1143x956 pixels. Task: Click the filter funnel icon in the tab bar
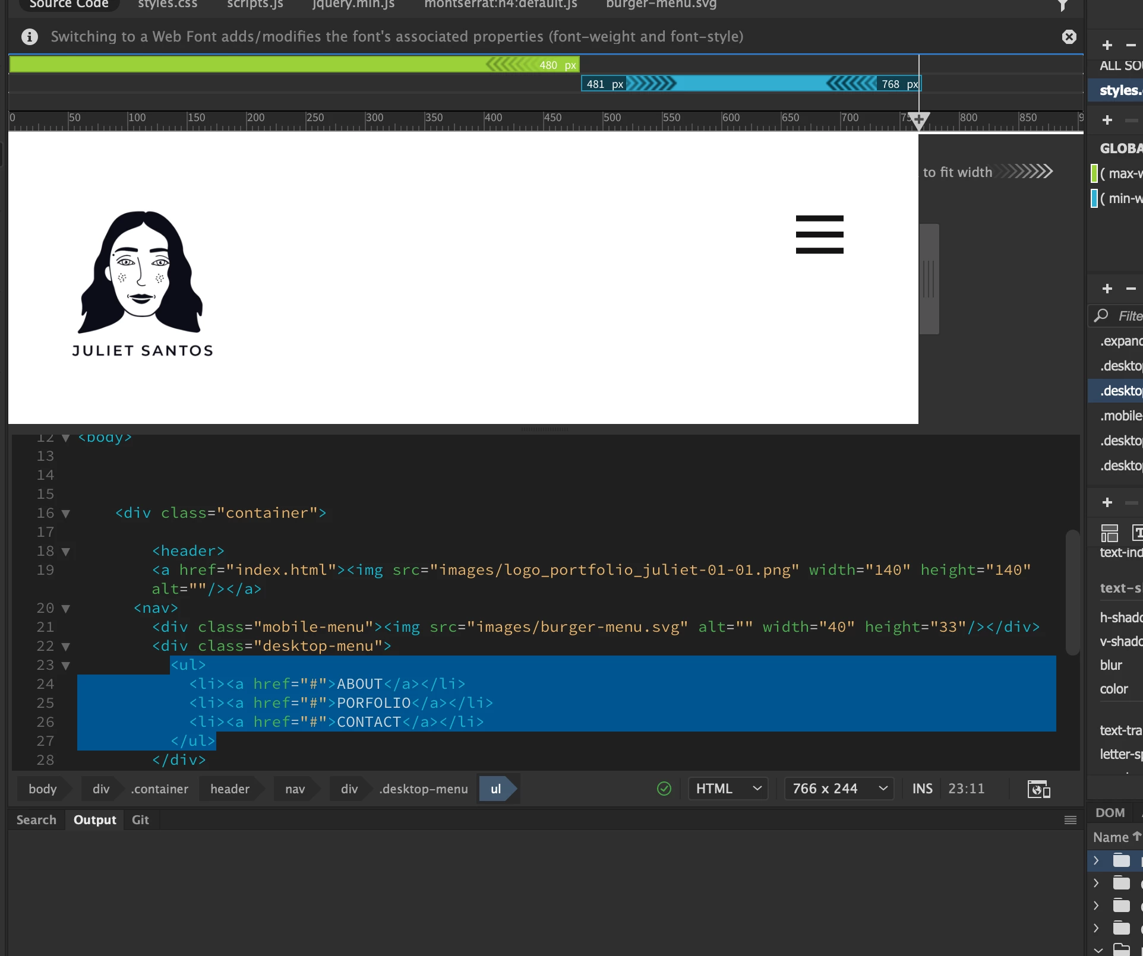click(1063, 5)
